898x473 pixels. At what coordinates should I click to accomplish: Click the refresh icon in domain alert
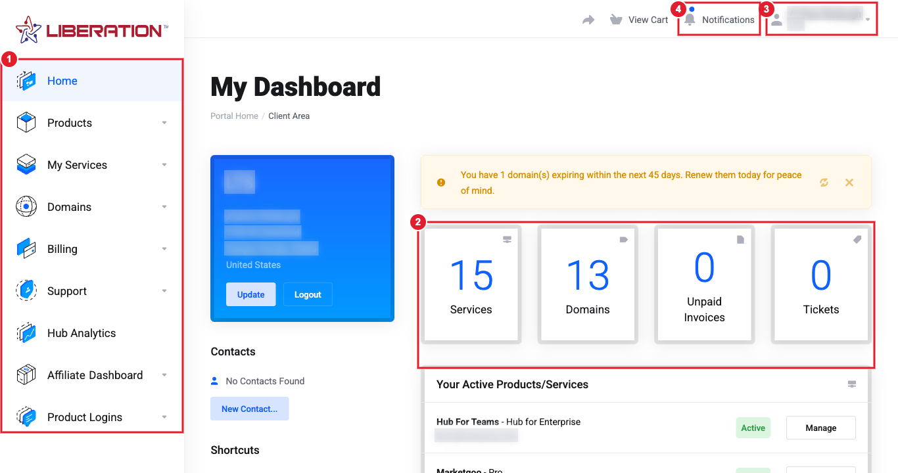click(x=824, y=183)
